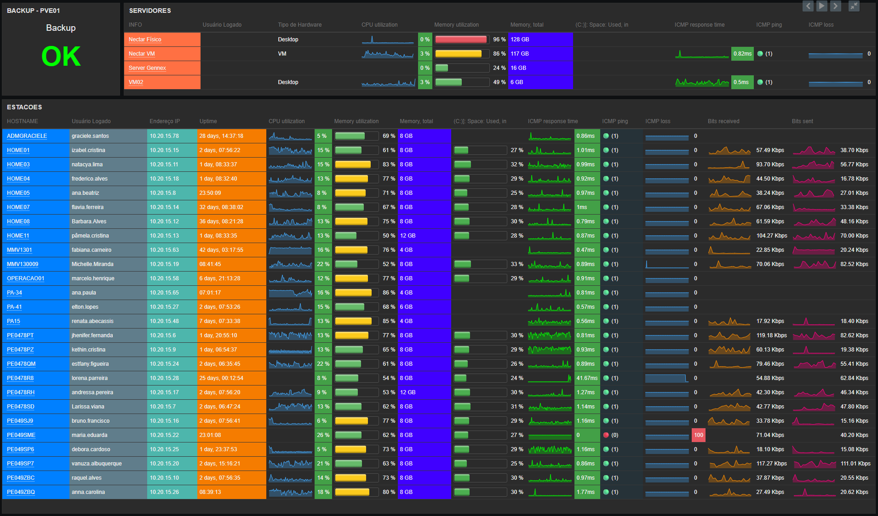
Task: Click the CPU sparkline graph for HOME01
Action: (290, 150)
